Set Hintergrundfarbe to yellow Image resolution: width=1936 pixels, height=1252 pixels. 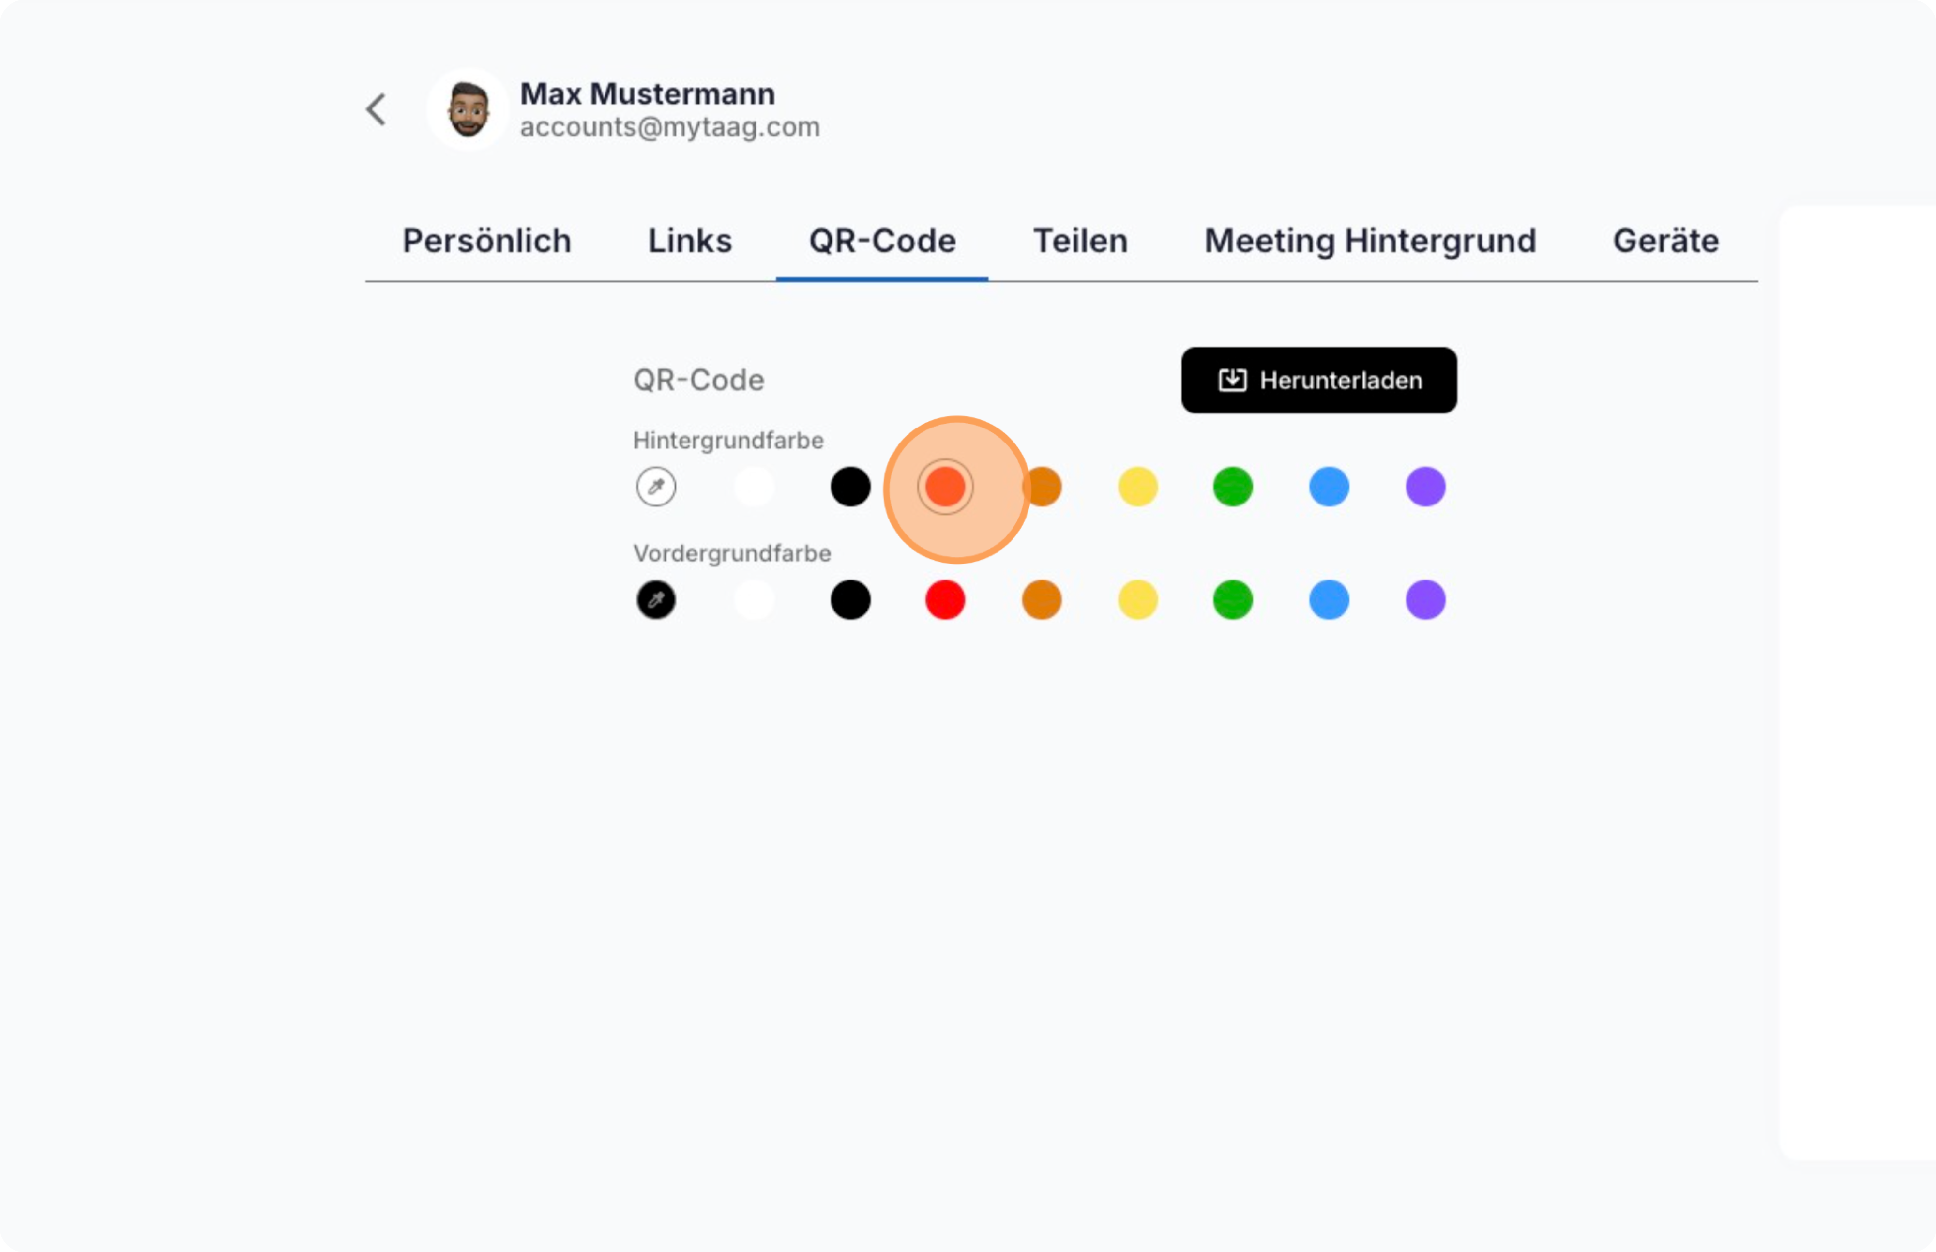click(x=1138, y=487)
